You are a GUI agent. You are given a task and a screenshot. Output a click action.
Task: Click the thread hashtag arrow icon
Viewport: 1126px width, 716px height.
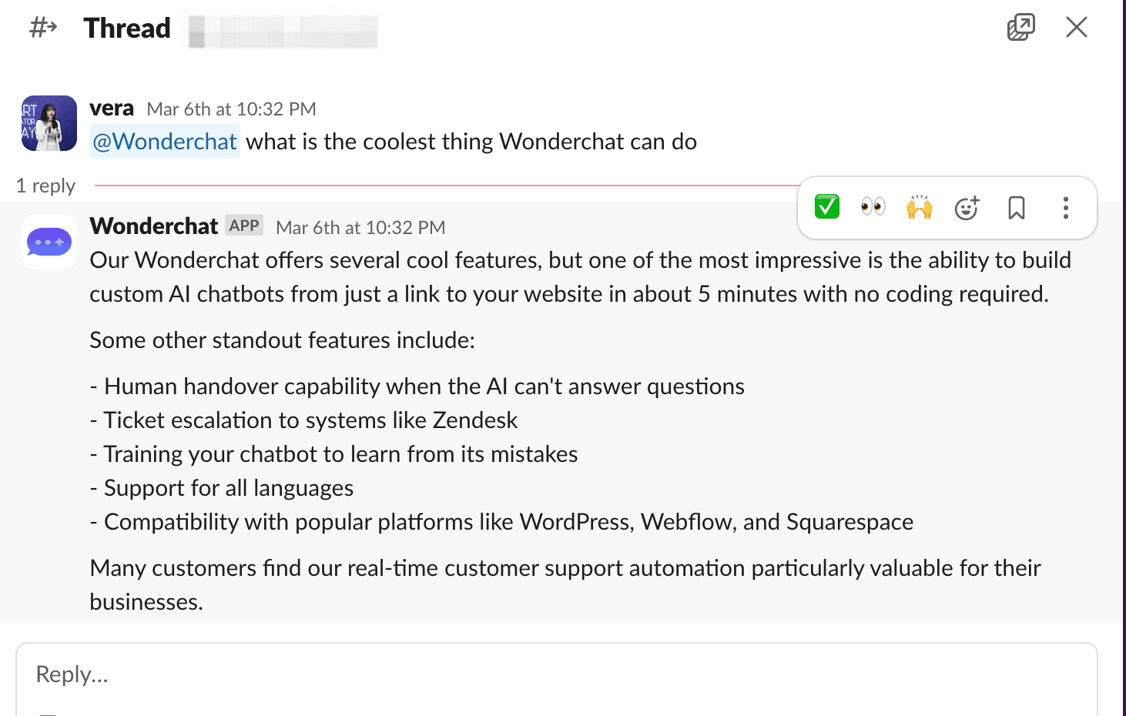(43, 28)
